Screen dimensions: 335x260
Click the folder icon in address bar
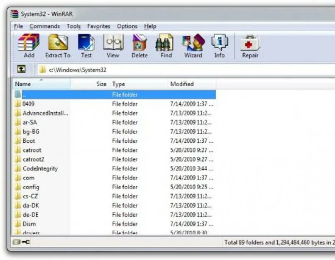(x=42, y=69)
